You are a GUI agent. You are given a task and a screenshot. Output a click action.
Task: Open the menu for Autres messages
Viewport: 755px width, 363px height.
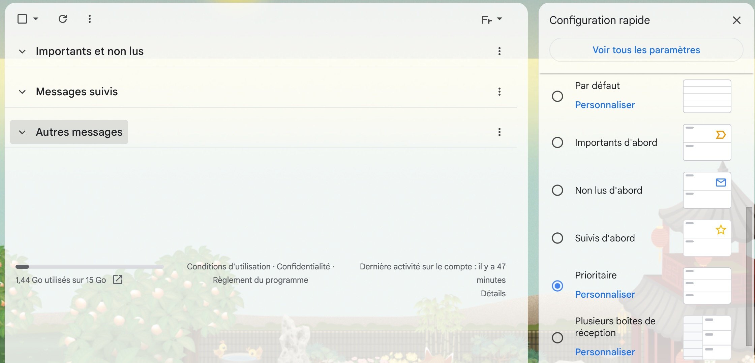499,132
